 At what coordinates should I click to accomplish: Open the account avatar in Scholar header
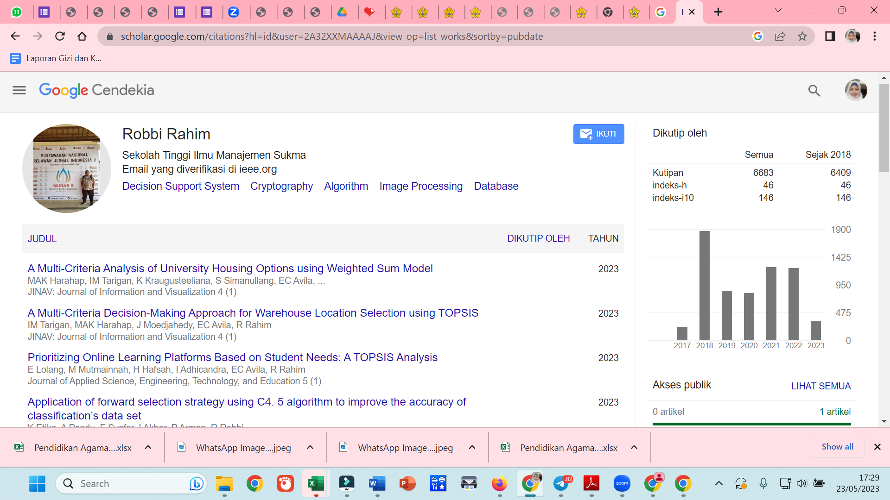pyautogui.click(x=856, y=90)
